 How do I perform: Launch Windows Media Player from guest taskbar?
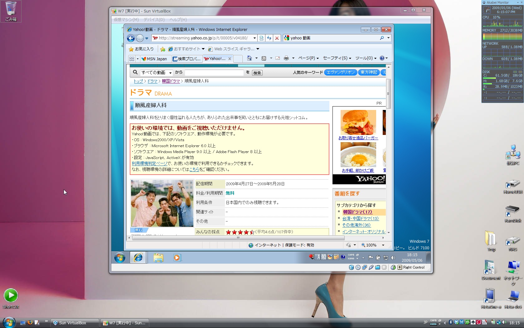click(x=177, y=258)
